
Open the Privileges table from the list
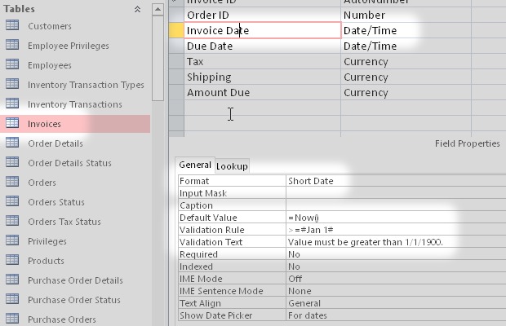[x=46, y=241]
